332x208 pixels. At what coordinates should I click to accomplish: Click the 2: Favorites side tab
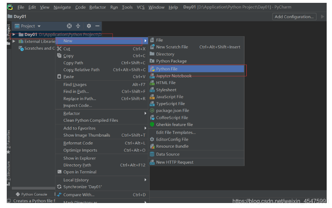pyautogui.click(x=9, y=139)
